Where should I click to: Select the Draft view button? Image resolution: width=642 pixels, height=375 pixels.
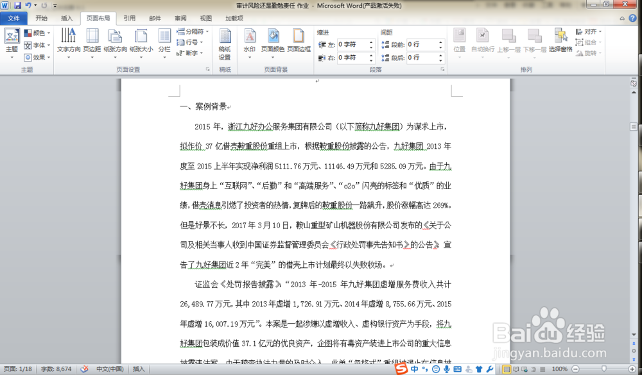(x=542, y=369)
